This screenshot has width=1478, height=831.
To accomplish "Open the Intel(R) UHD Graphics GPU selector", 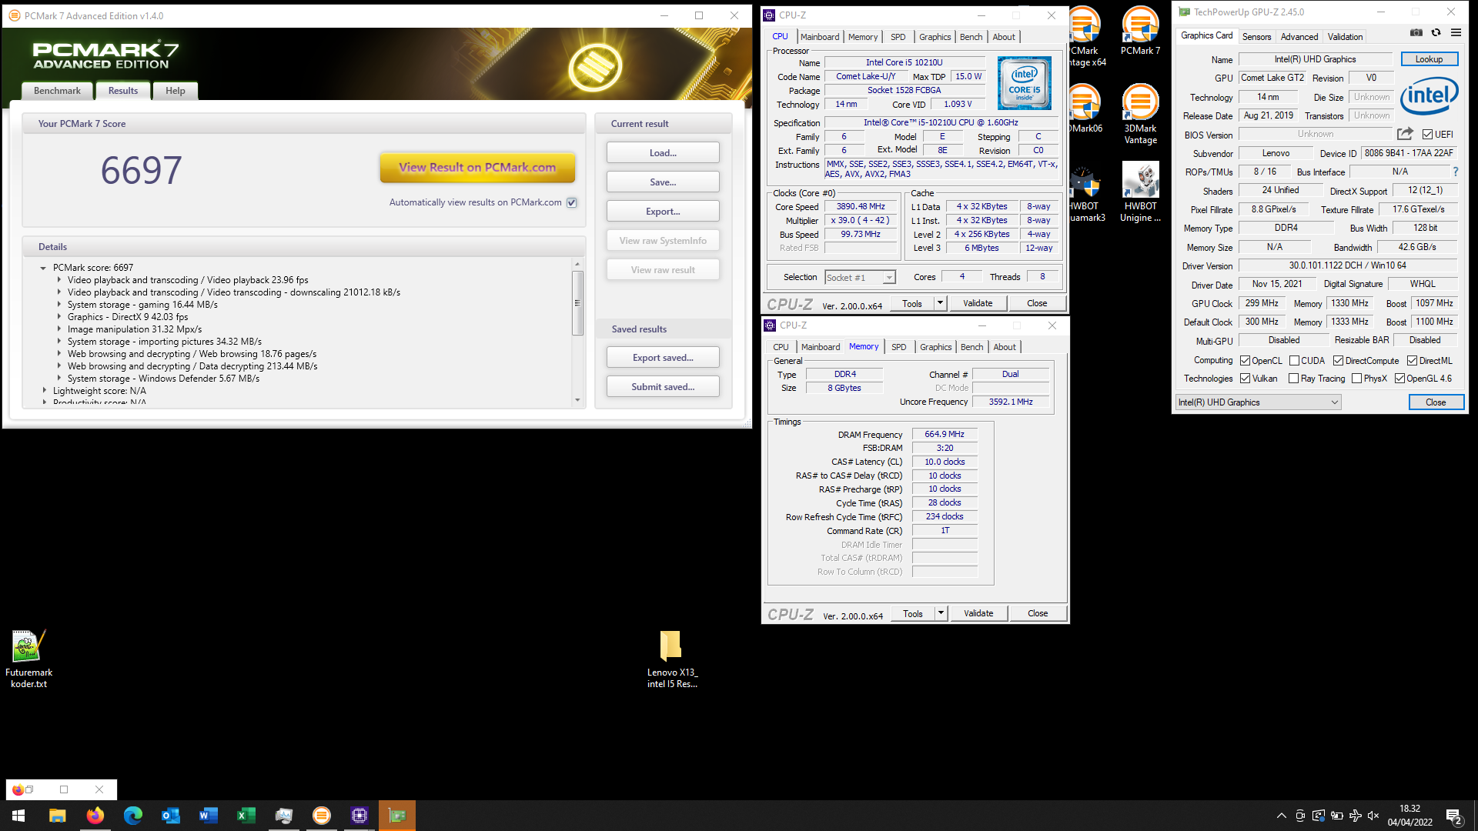I will (x=1258, y=402).
